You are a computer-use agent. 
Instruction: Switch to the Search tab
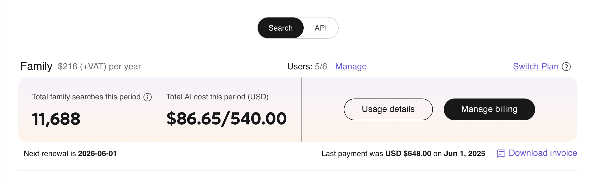coord(280,28)
